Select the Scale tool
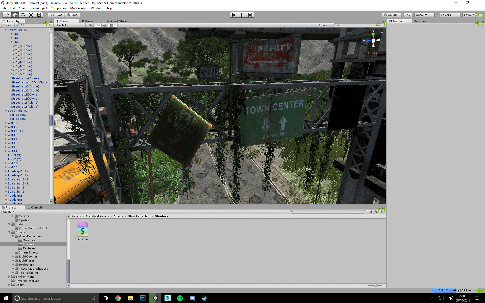485x303 pixels. (x=31, y=15)
